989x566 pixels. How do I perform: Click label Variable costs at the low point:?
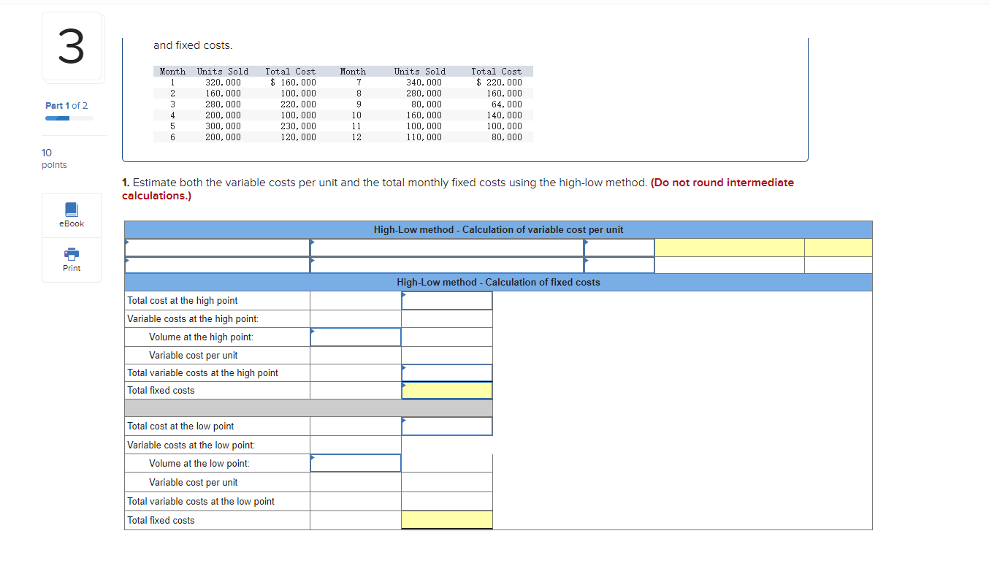pos(191,445)
